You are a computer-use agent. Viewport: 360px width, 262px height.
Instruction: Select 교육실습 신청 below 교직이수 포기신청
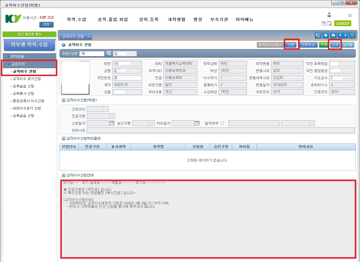tap(24, 86)
